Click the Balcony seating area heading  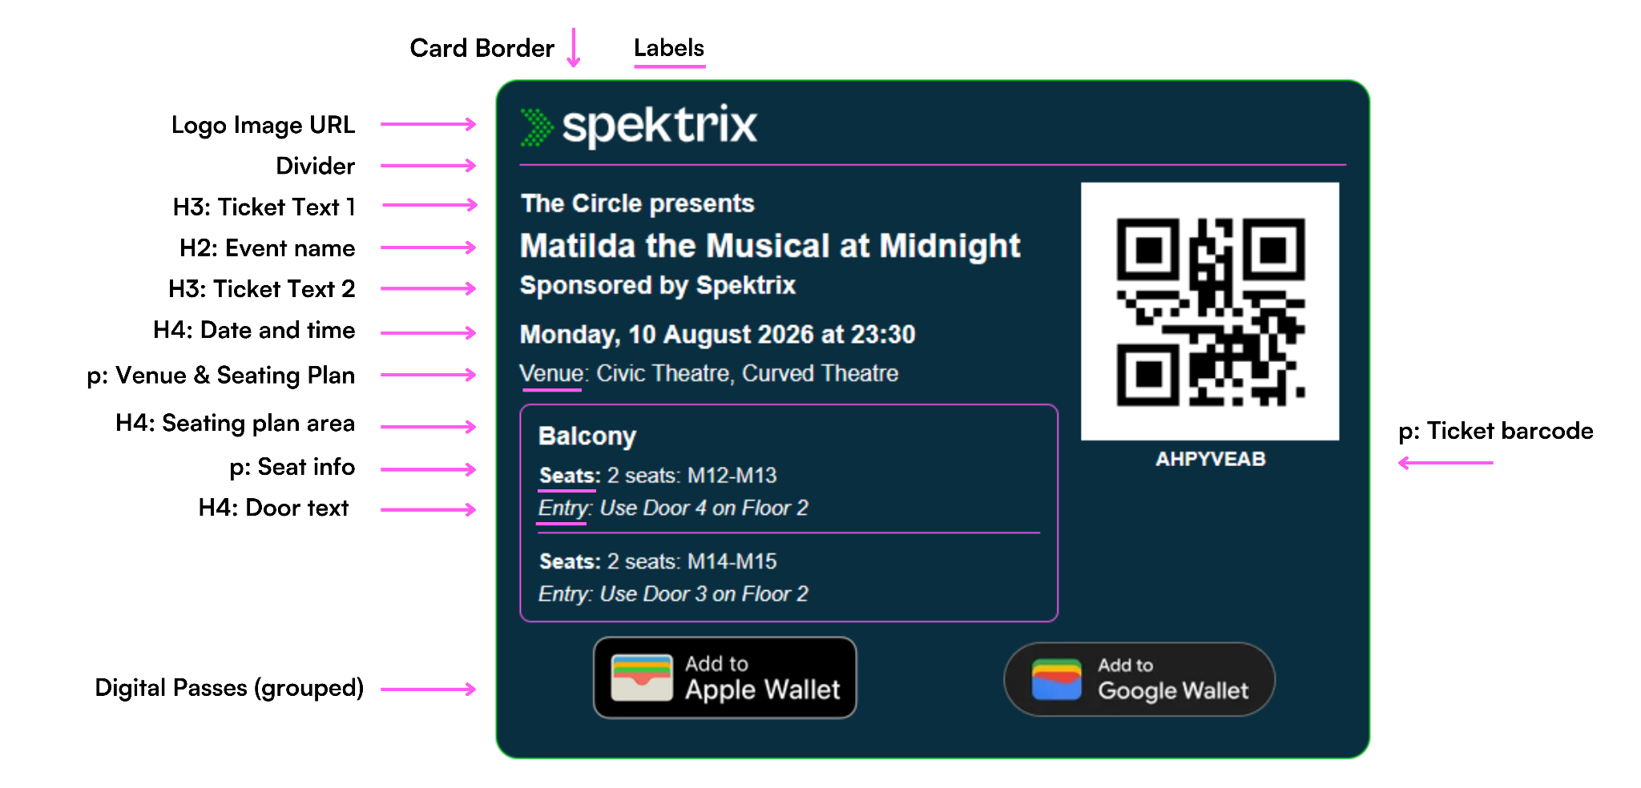point(587,436)
